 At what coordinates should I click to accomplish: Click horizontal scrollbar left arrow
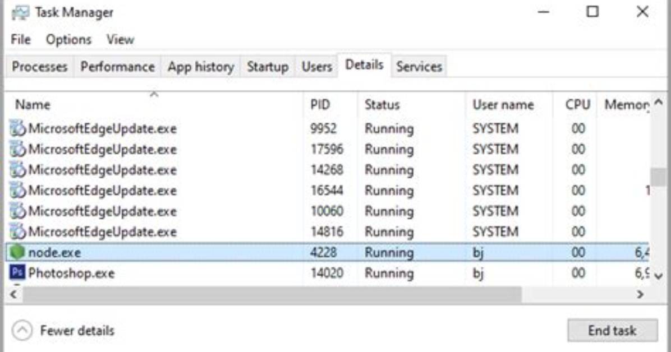[13, 294]
